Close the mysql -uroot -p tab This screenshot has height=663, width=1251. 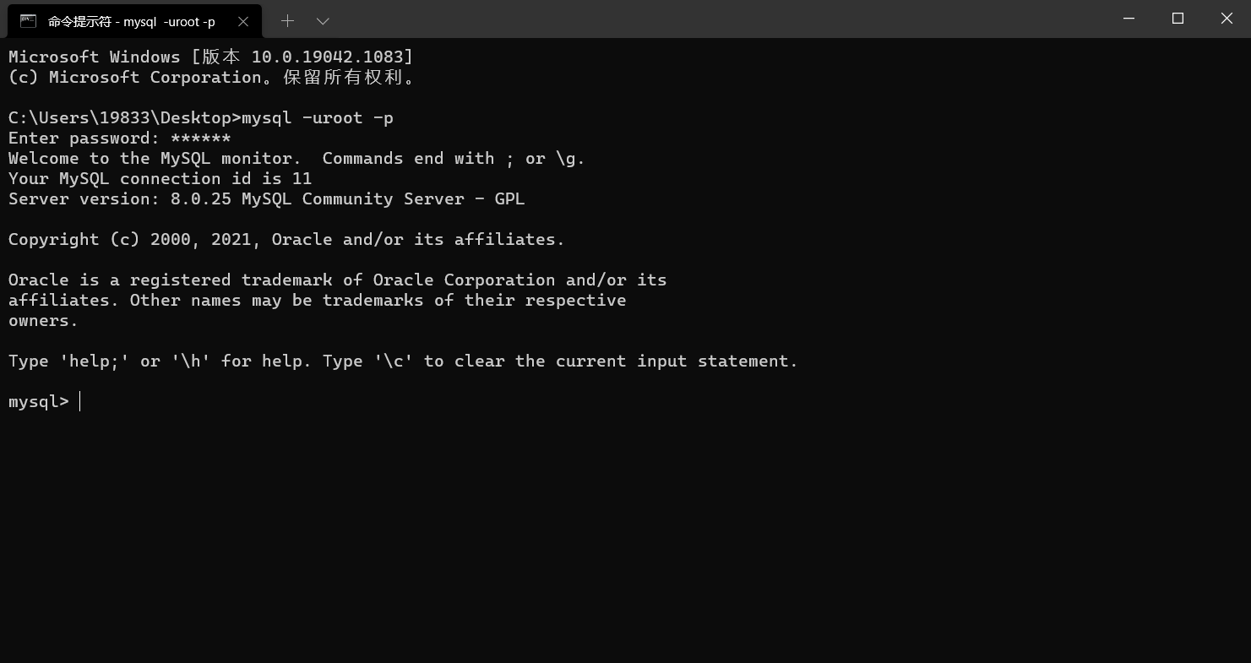point(243,21)
